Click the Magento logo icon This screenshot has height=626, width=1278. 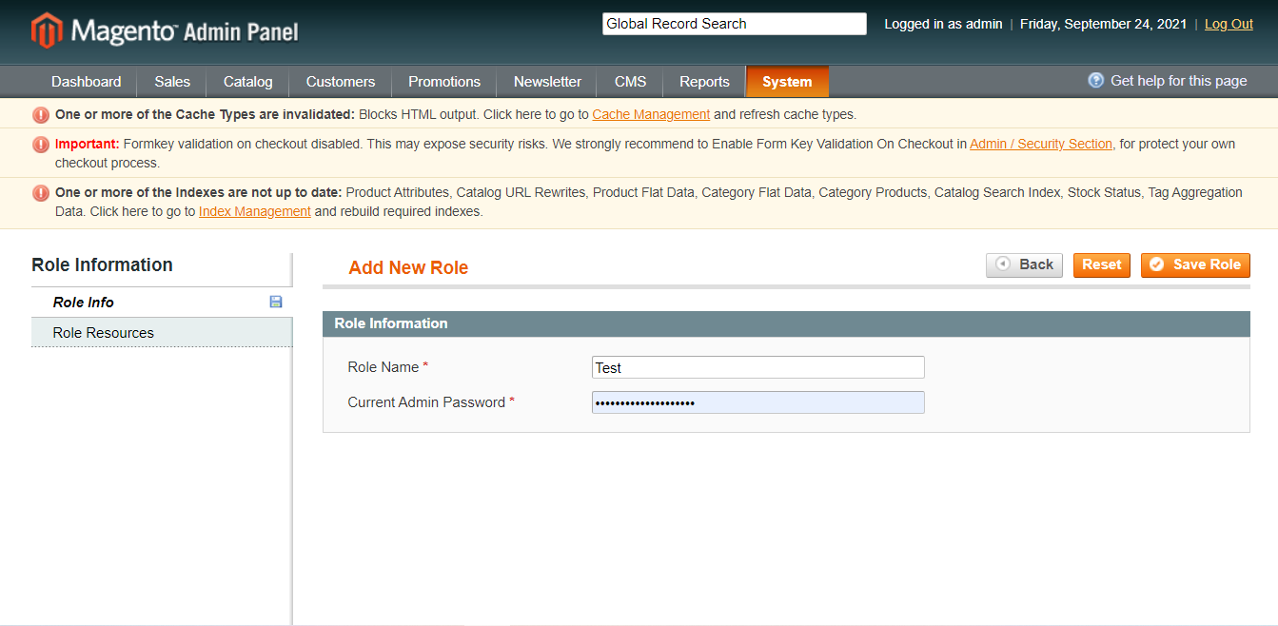point(46,30)
